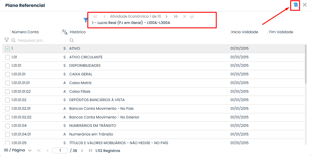Go to previous page of records

click(x=48, y=151)
